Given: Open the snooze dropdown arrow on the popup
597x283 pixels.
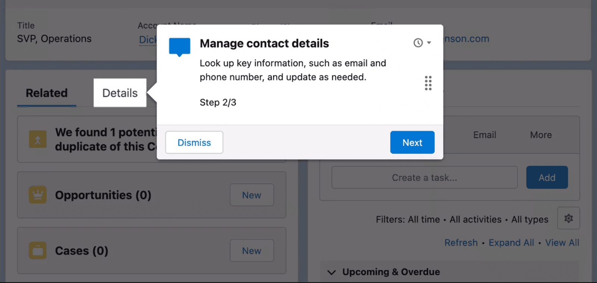Looking at the screenshot, I should click(x=428, y=42).
